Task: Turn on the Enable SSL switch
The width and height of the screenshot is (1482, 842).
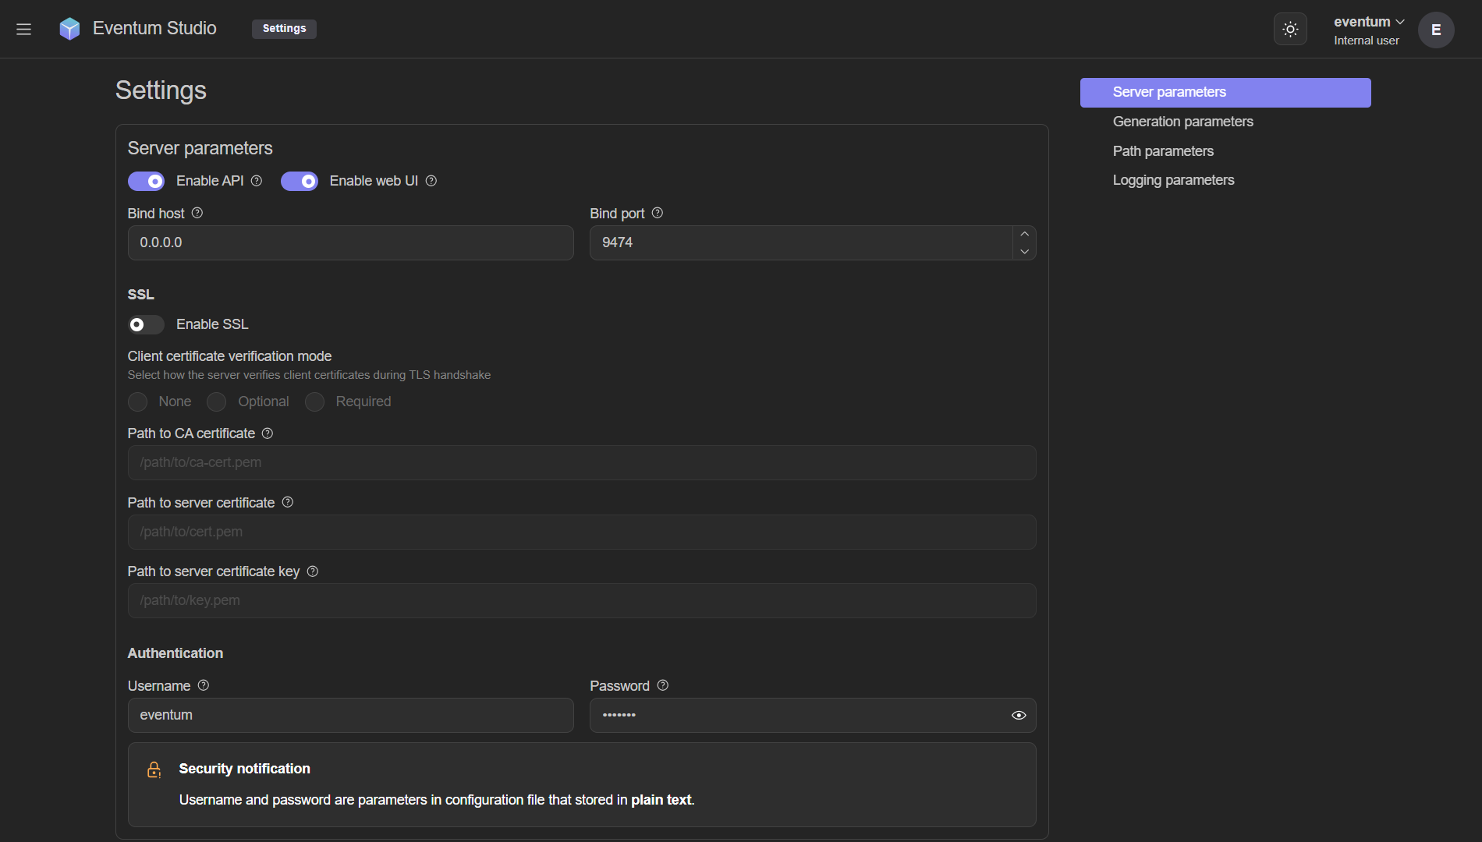Action: [146, 324]
